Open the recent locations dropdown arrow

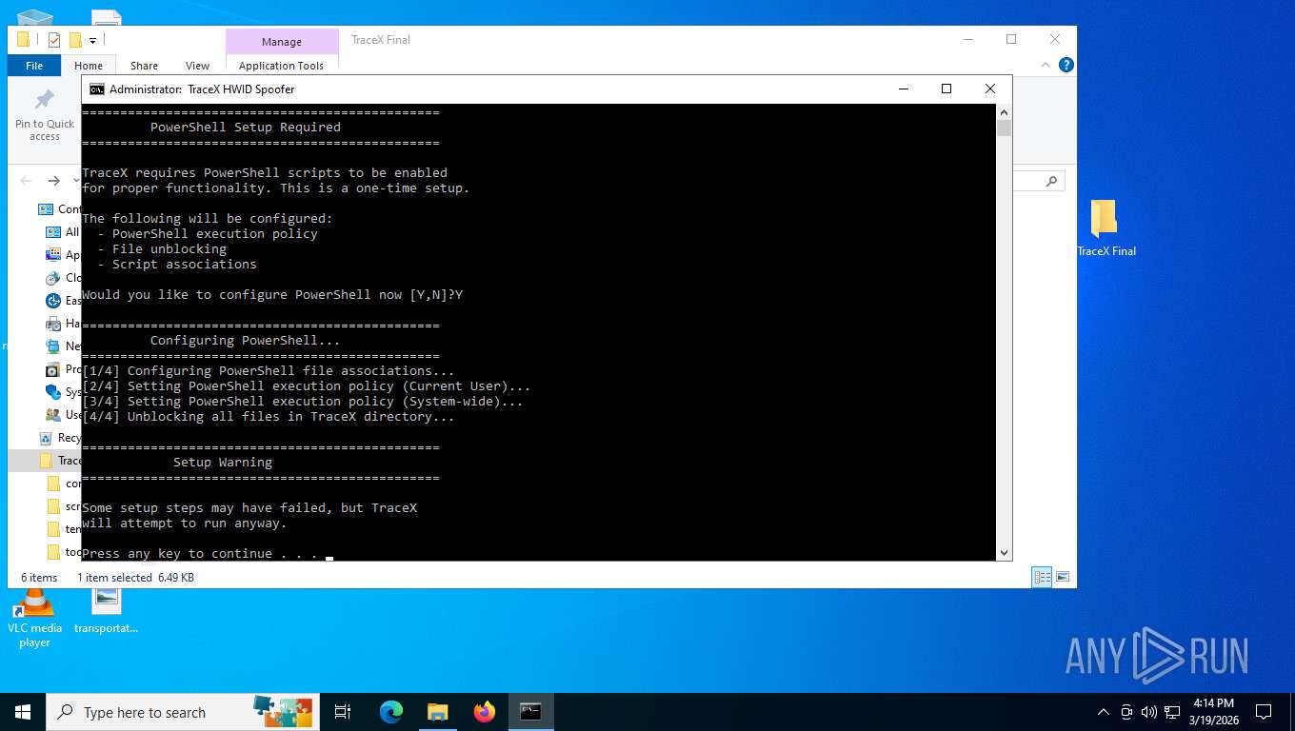point(75,181)
